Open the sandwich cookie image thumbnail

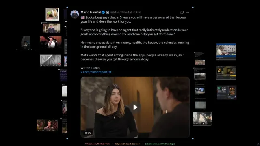click(x=52, y=14)
